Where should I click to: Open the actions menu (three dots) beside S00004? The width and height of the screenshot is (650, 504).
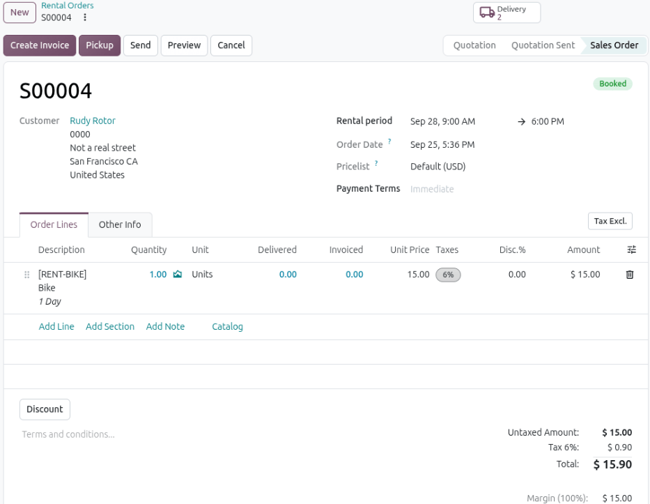[84, 17]
